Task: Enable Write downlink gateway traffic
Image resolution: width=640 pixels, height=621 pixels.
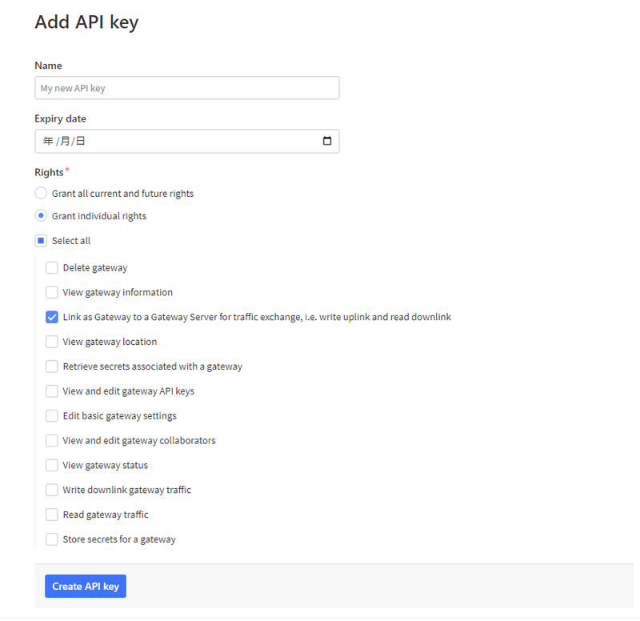Action: click(x=52, y=490)
